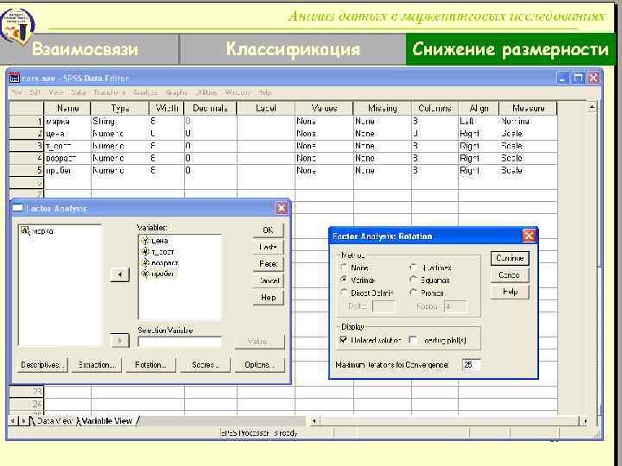Click Cancel in the Factor Analysis dialog
Viewport: 622px width, 466px height.
click(x=268, y=280)
